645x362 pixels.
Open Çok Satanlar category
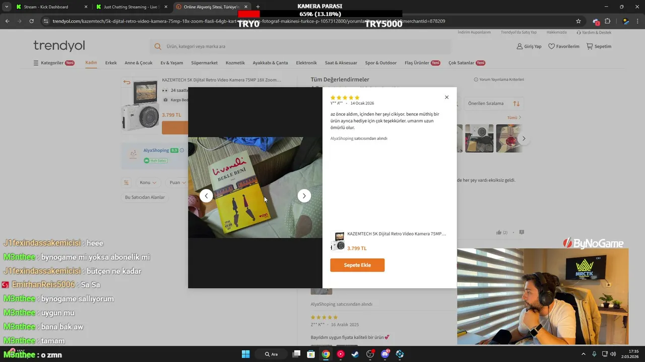(x=467, y=63)
